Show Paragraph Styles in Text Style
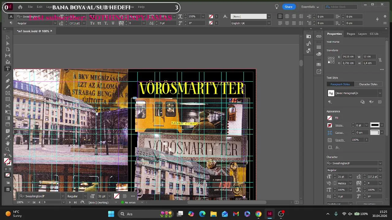The image size is (392, 220). click(340, 84)
